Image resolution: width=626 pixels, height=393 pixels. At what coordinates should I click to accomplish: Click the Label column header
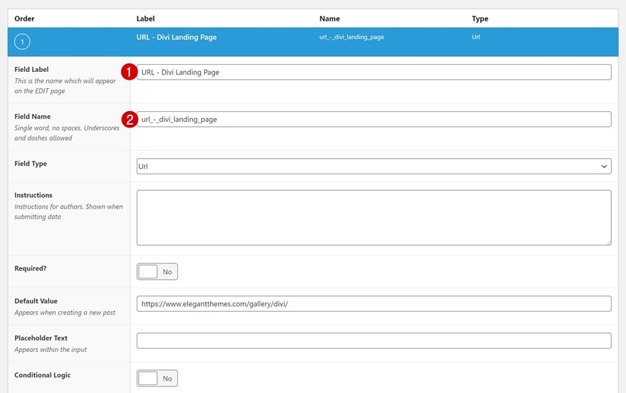click(x=145, y=19)
